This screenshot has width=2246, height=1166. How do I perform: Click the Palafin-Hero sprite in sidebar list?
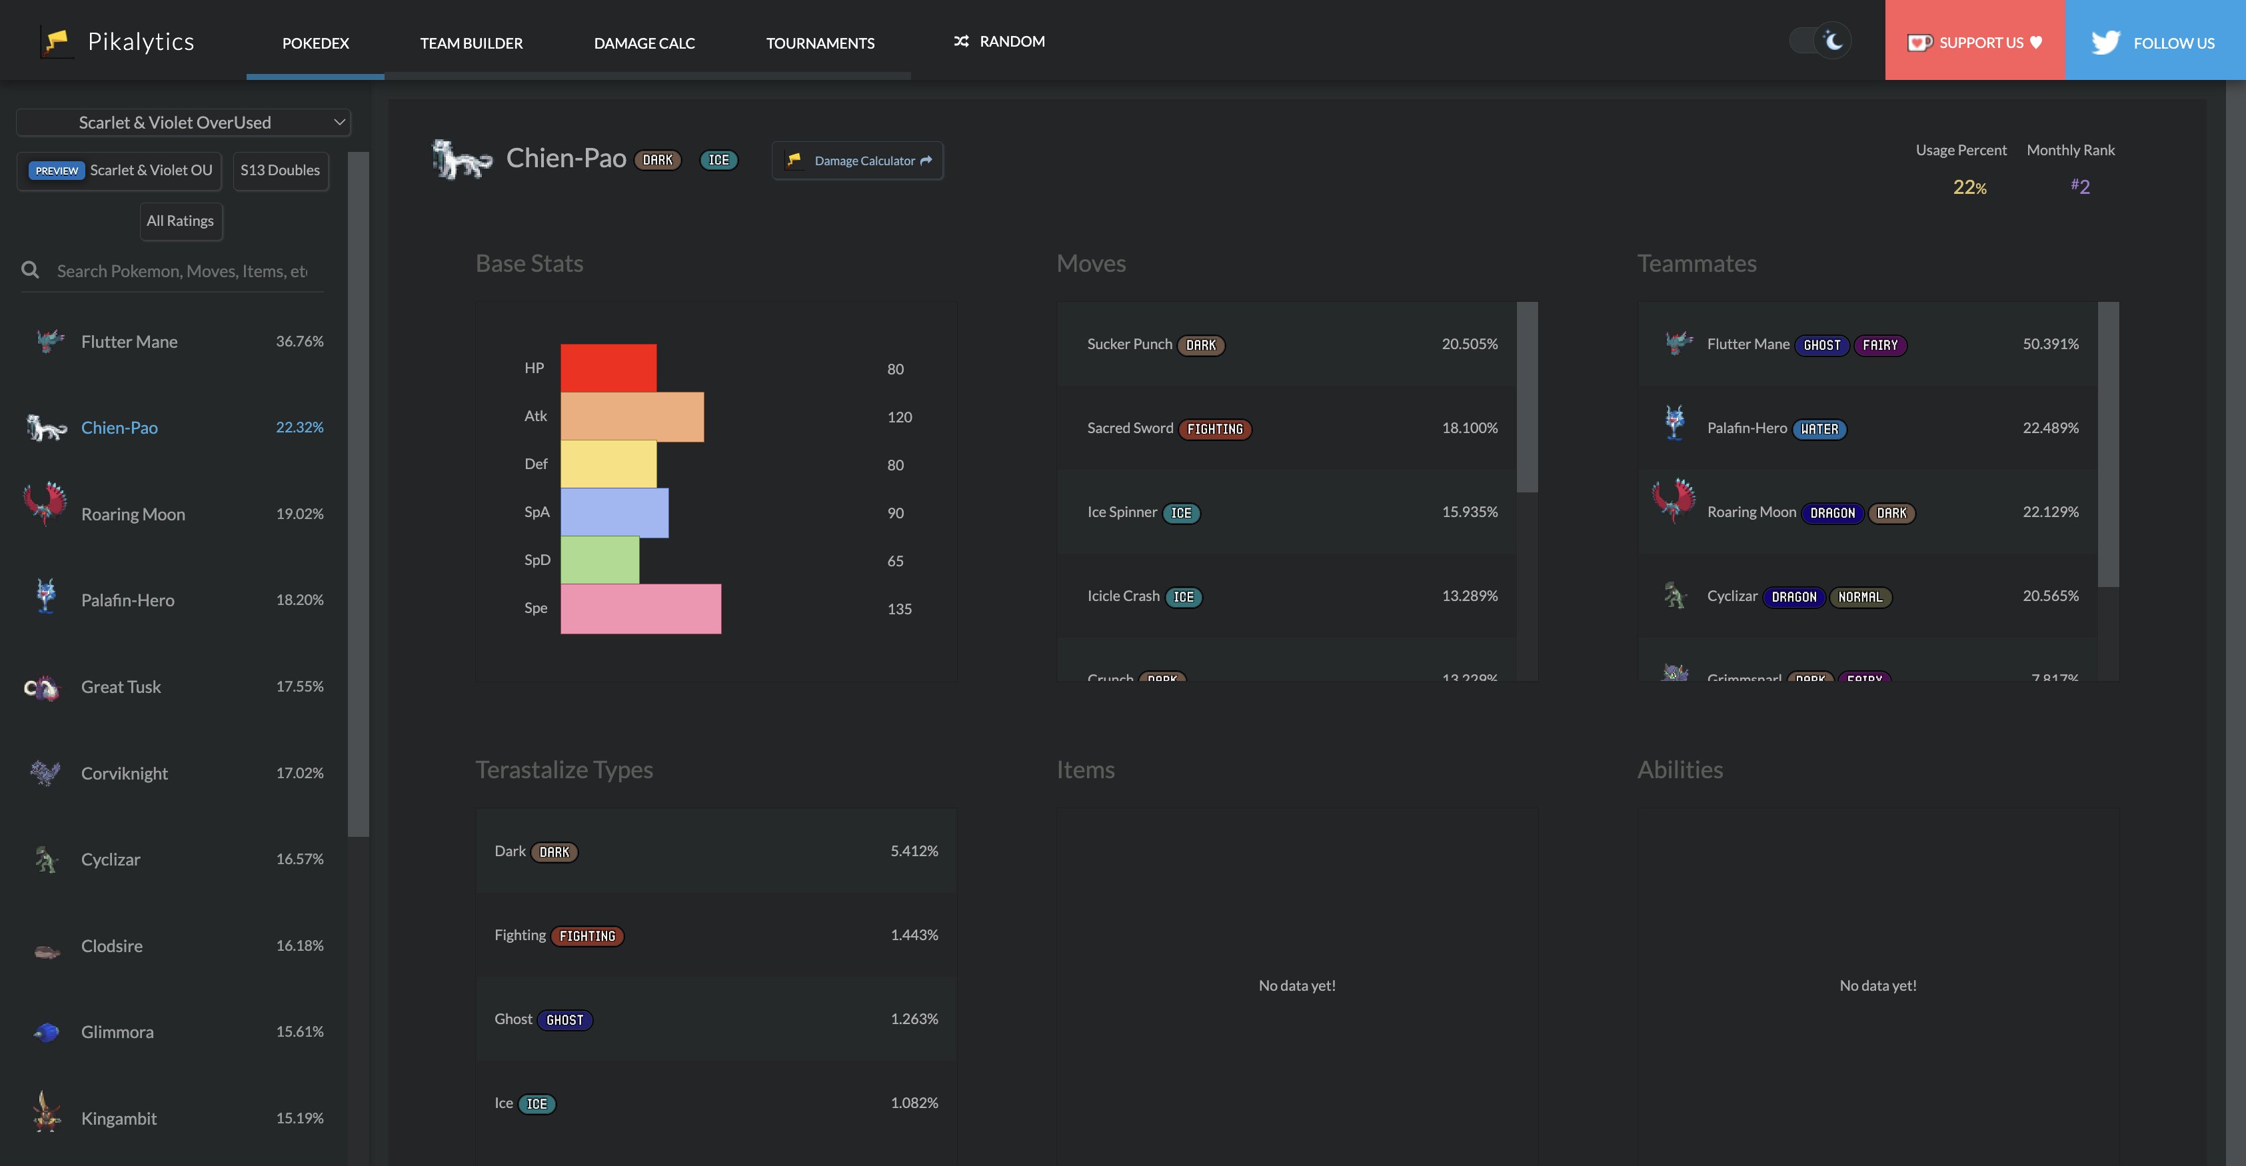coord(46,596)
